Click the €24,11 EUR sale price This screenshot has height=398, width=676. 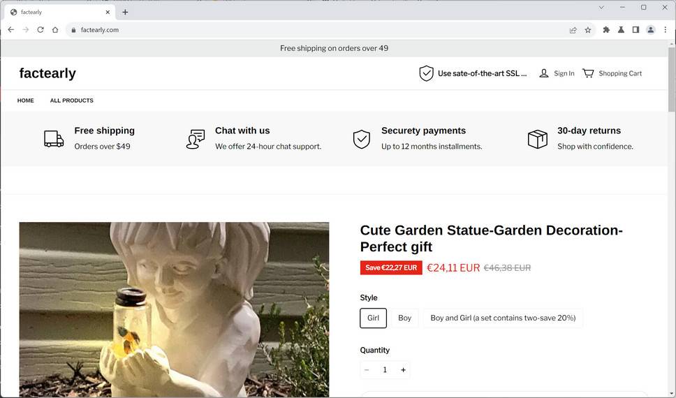453,267
